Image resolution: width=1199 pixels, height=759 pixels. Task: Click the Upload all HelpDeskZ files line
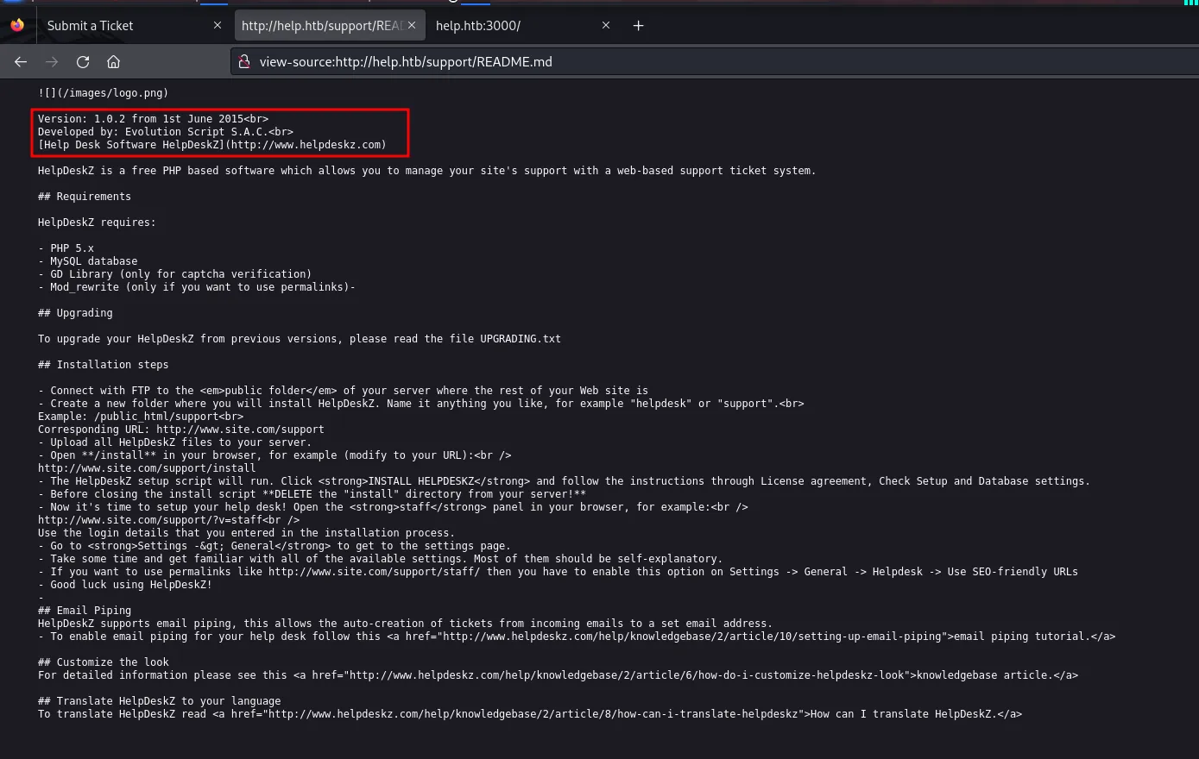pos(174,442)
